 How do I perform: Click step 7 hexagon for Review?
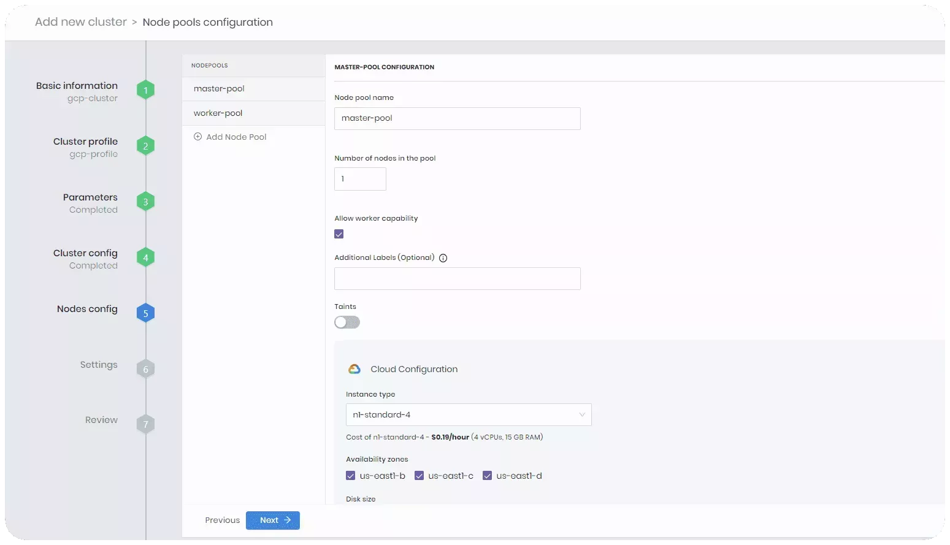[145, 424]
